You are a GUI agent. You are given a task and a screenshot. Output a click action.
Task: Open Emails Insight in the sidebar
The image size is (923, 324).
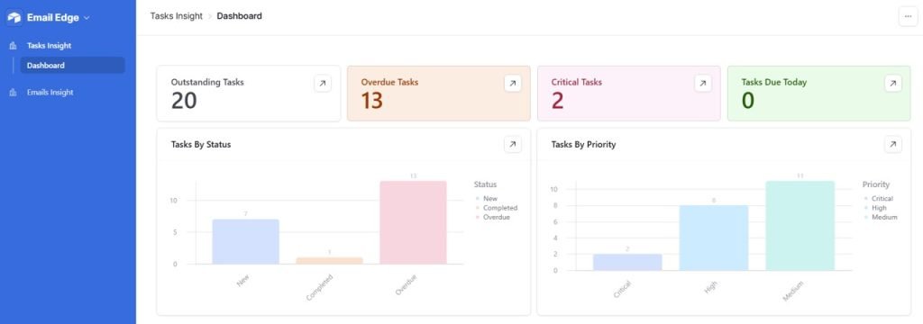[x=50, y=93]
